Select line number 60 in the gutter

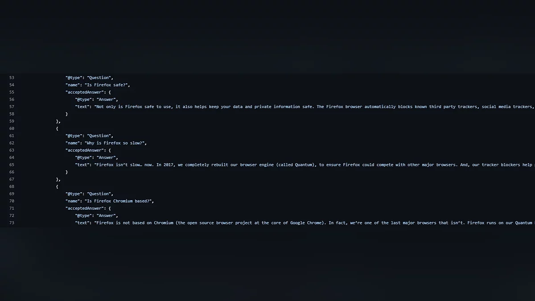(x=12, y=128)
